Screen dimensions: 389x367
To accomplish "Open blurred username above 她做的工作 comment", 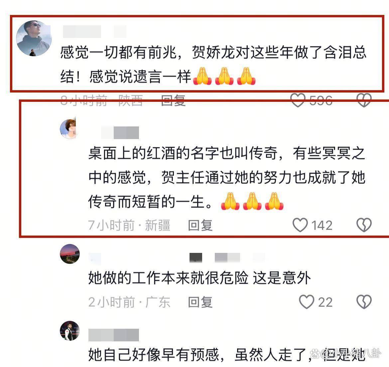I will coord(177,258).
